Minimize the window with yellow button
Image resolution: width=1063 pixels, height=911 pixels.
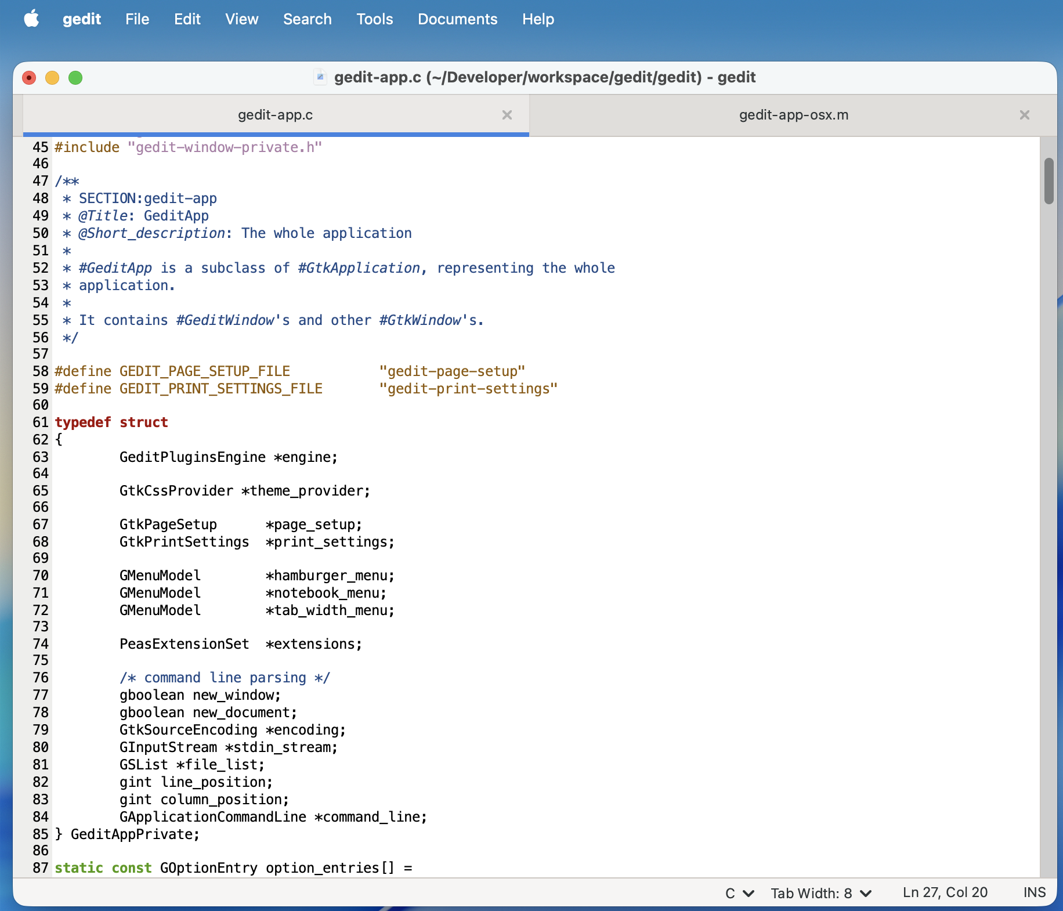[52, 78]
